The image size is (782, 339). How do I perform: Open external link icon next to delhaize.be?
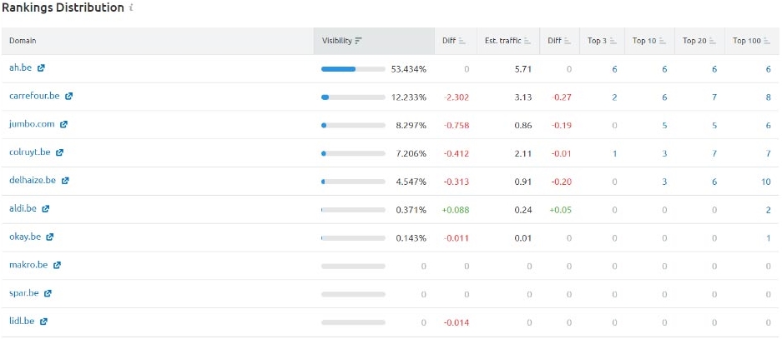[x=65, y=181]
